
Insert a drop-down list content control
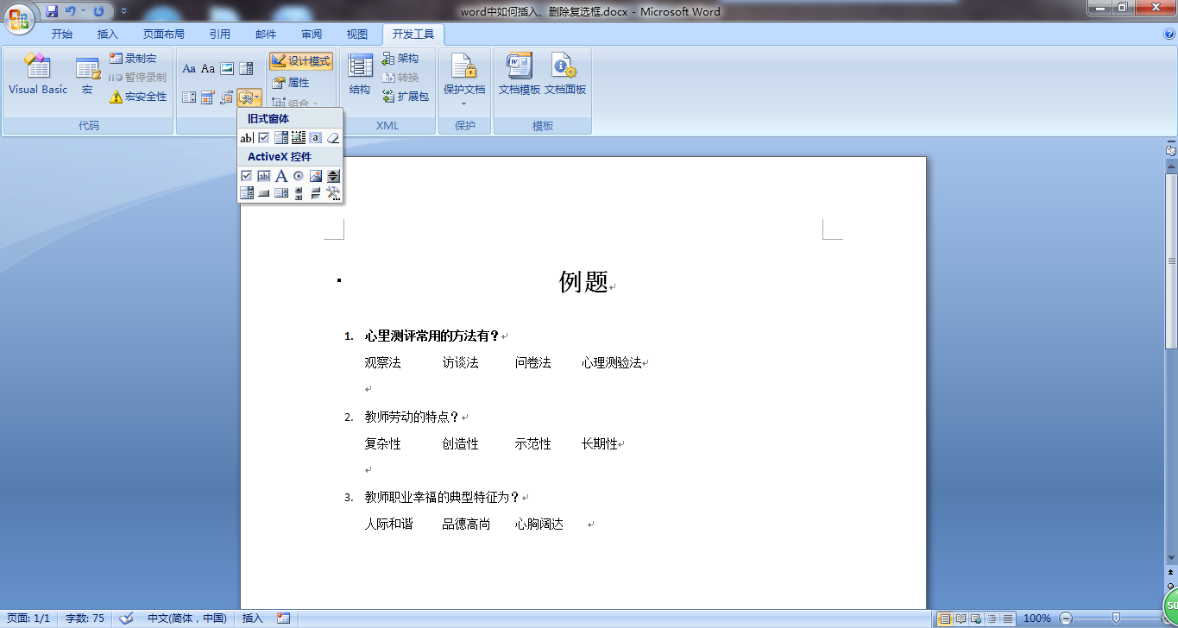[x=189, y=97]
